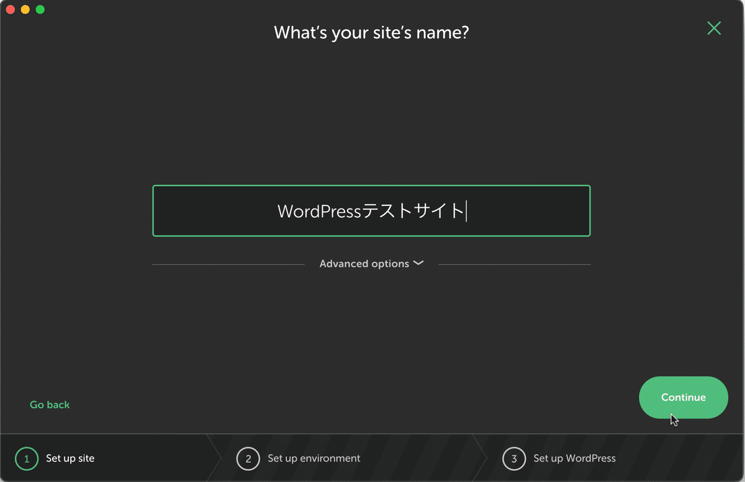Close the site setup with green X
The width and height of the screenshot is (745, 482).
tap(714, 28)
